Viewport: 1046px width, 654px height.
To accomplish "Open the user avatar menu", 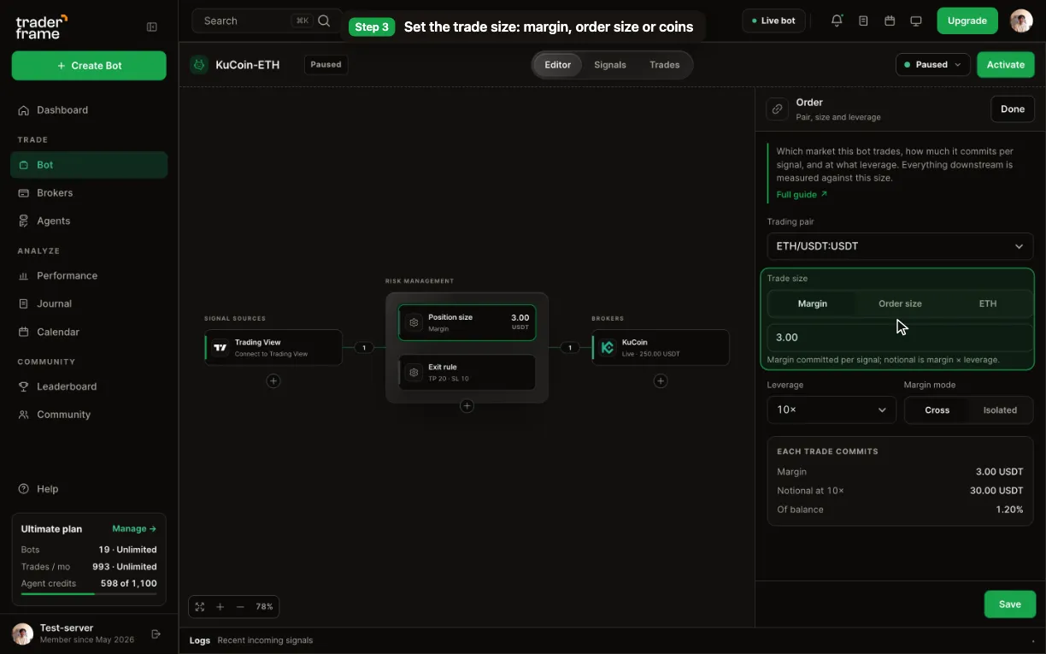I will pyautogui.click(x=1021, y=21).
